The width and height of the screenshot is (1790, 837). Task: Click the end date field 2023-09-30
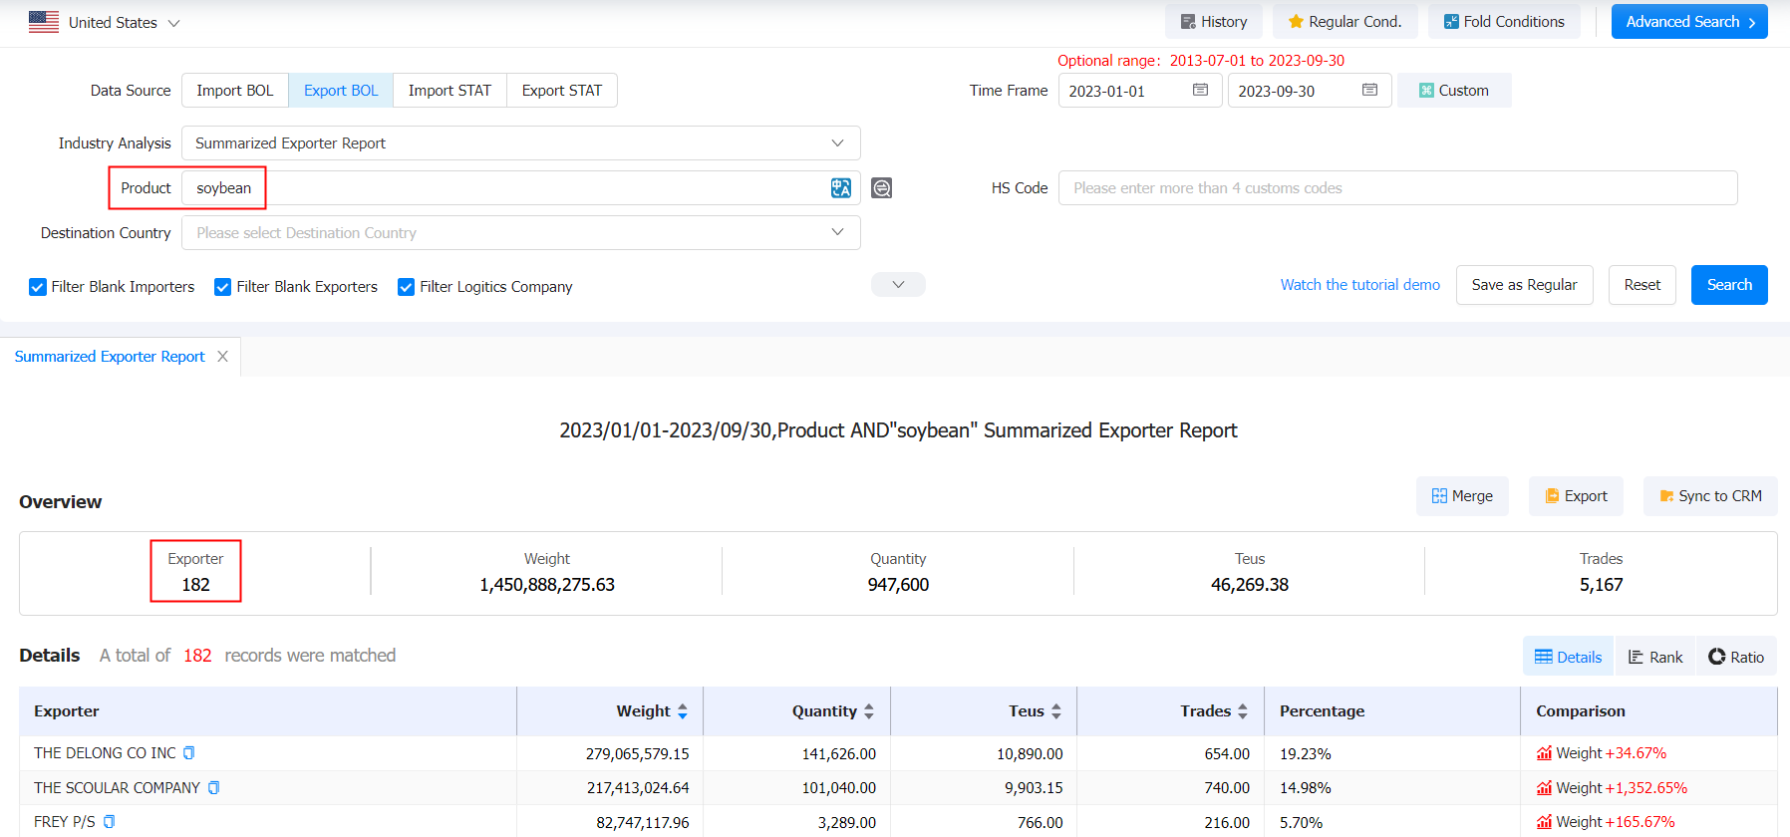pyautogui.click(x=1309, y=91)
